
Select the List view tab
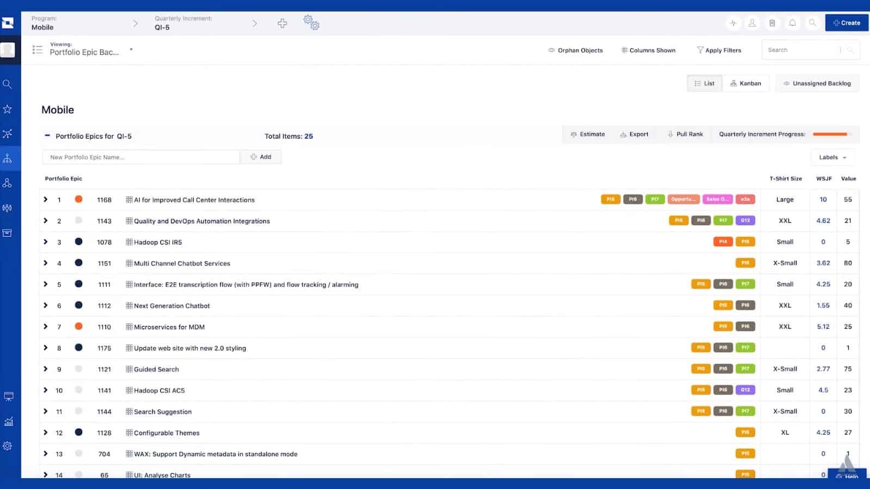pyautogui.click(x=705, y=83)
